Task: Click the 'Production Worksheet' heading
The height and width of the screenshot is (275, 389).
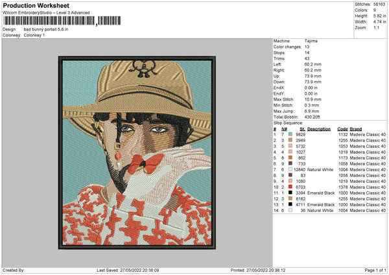Action: point(36,5)
